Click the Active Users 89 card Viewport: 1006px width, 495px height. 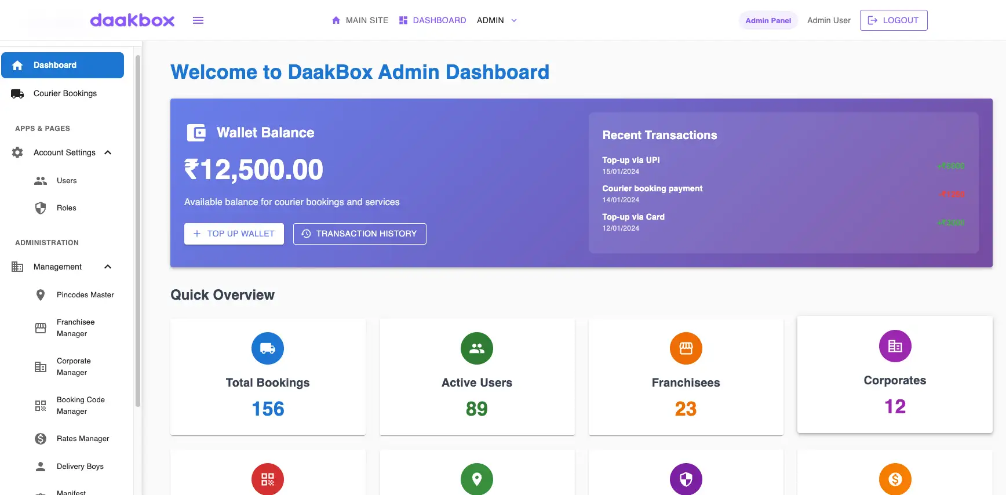tap(477, 377)
